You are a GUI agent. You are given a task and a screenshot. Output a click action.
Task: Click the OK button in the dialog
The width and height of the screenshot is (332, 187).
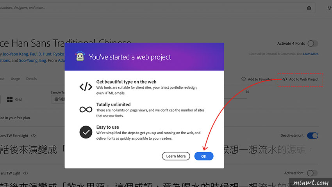[x=203, y=156]
